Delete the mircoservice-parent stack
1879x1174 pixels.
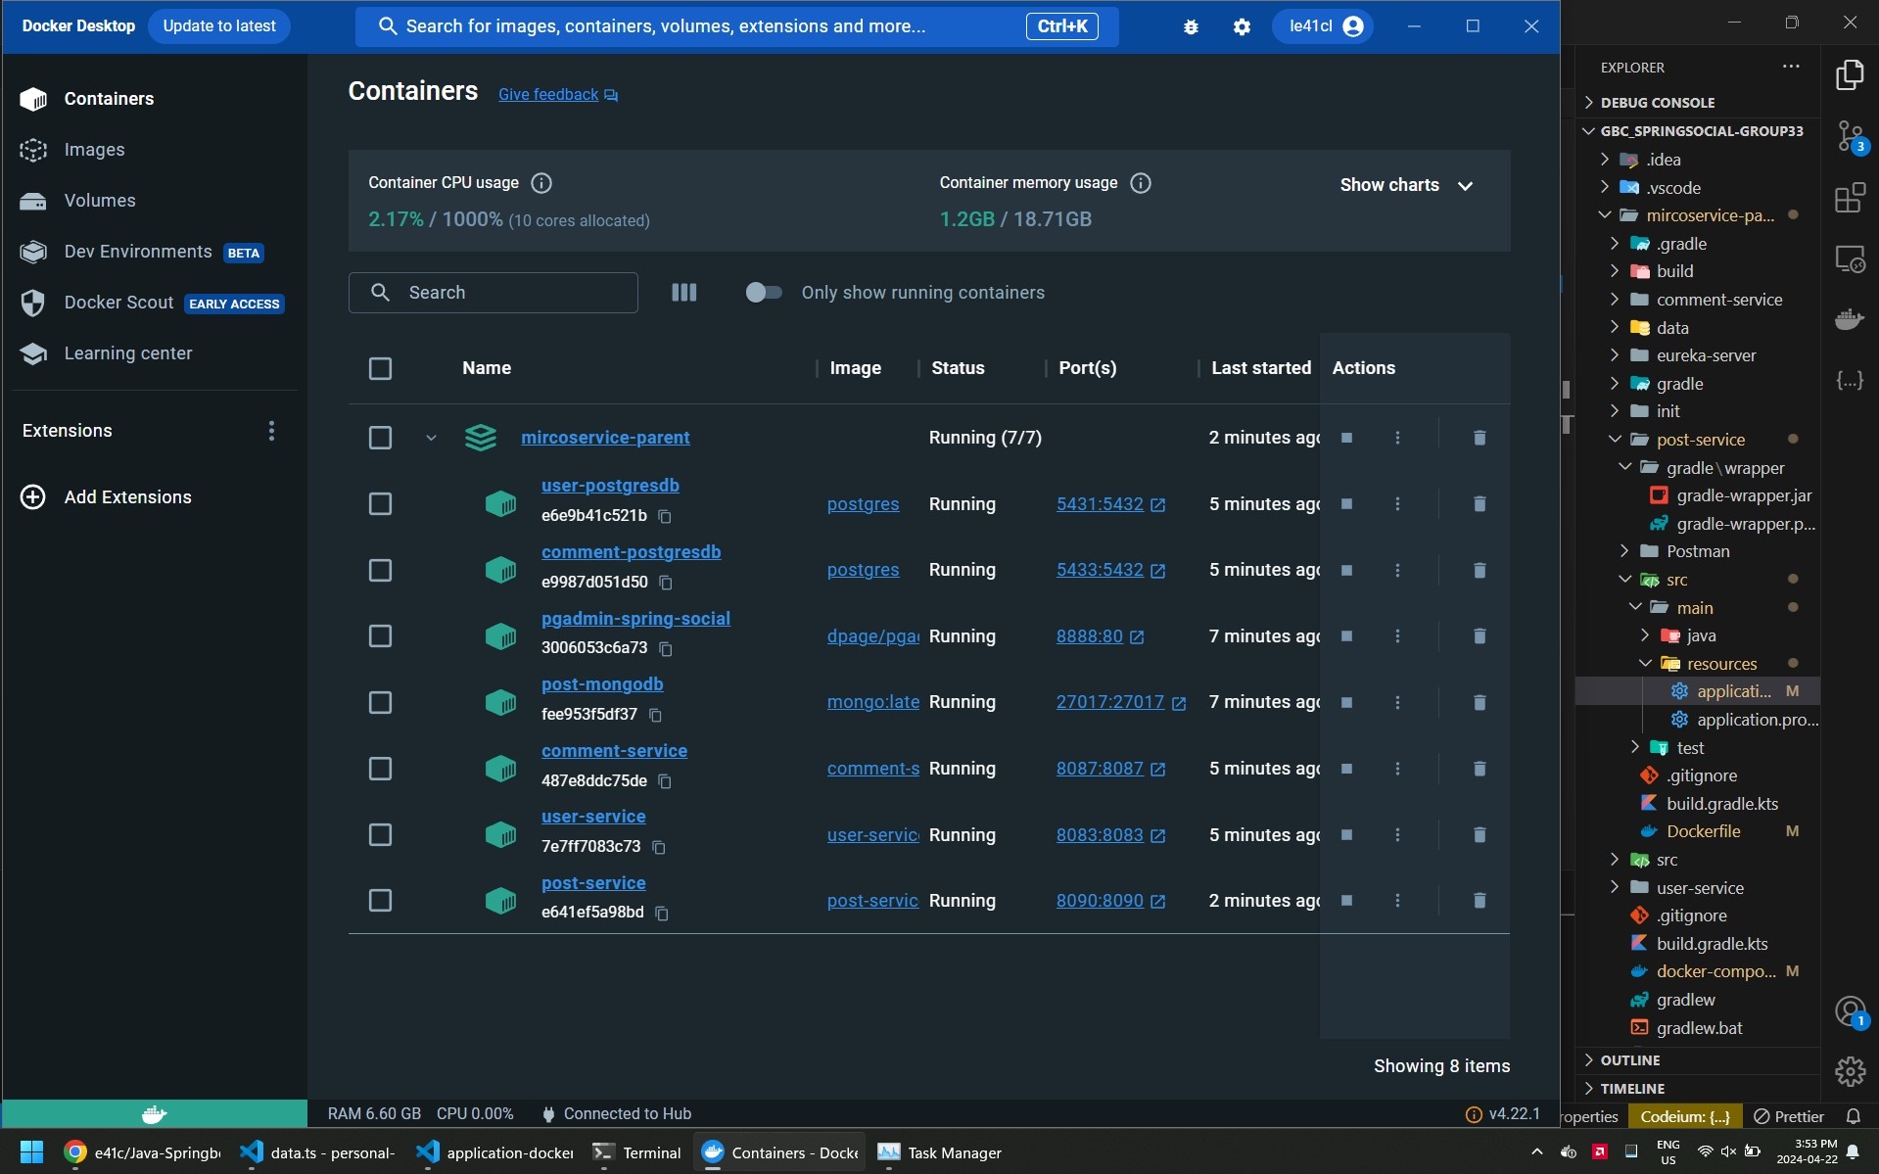(1480, 438)
